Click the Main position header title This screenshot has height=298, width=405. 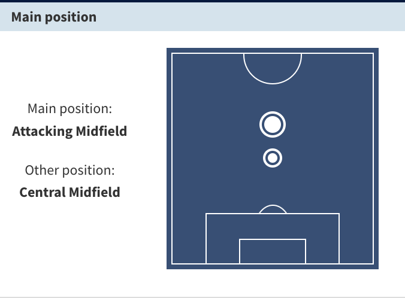tap(54, 17)
